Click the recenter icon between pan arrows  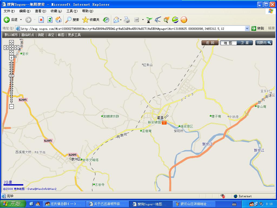[11, 48]
